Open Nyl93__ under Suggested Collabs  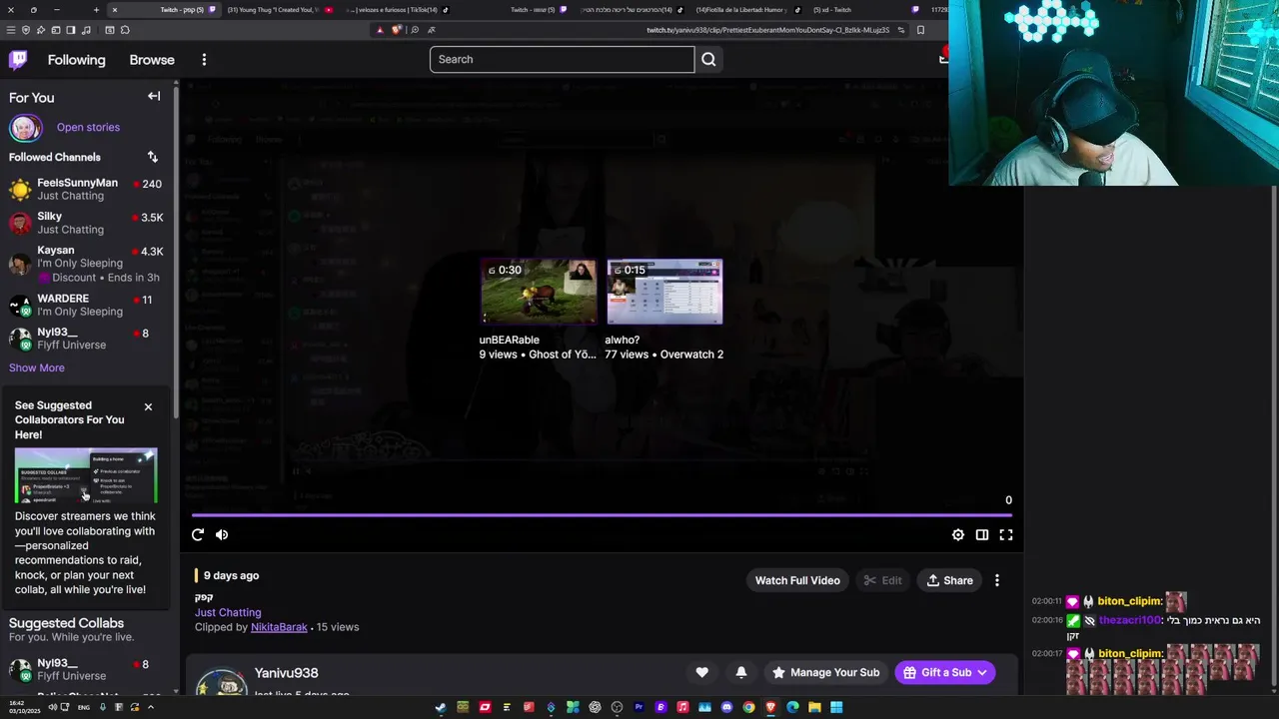click(x=90, y=670)
